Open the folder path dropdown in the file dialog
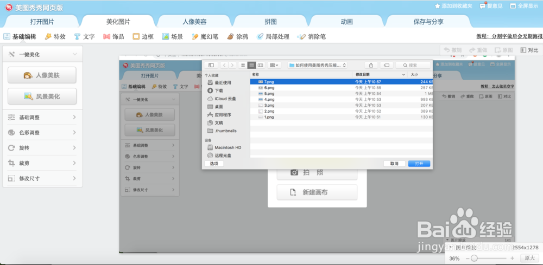 pos(318,65)
